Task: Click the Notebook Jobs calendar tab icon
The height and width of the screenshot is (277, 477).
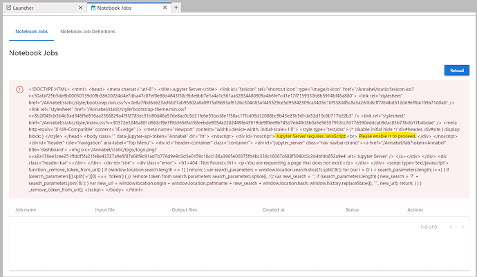Action: tap(93, 8)
